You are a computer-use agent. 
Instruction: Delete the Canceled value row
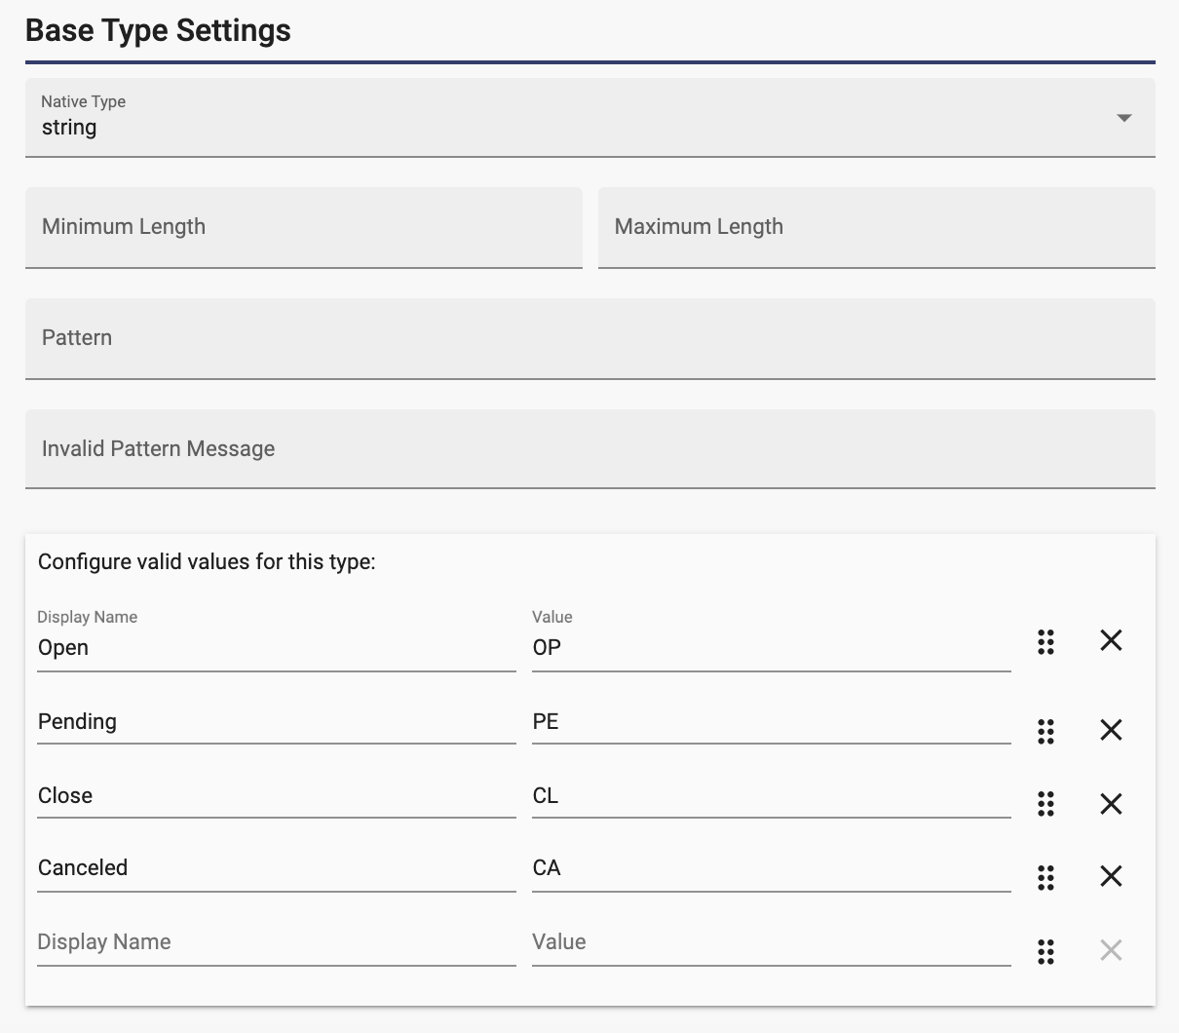1111,876
